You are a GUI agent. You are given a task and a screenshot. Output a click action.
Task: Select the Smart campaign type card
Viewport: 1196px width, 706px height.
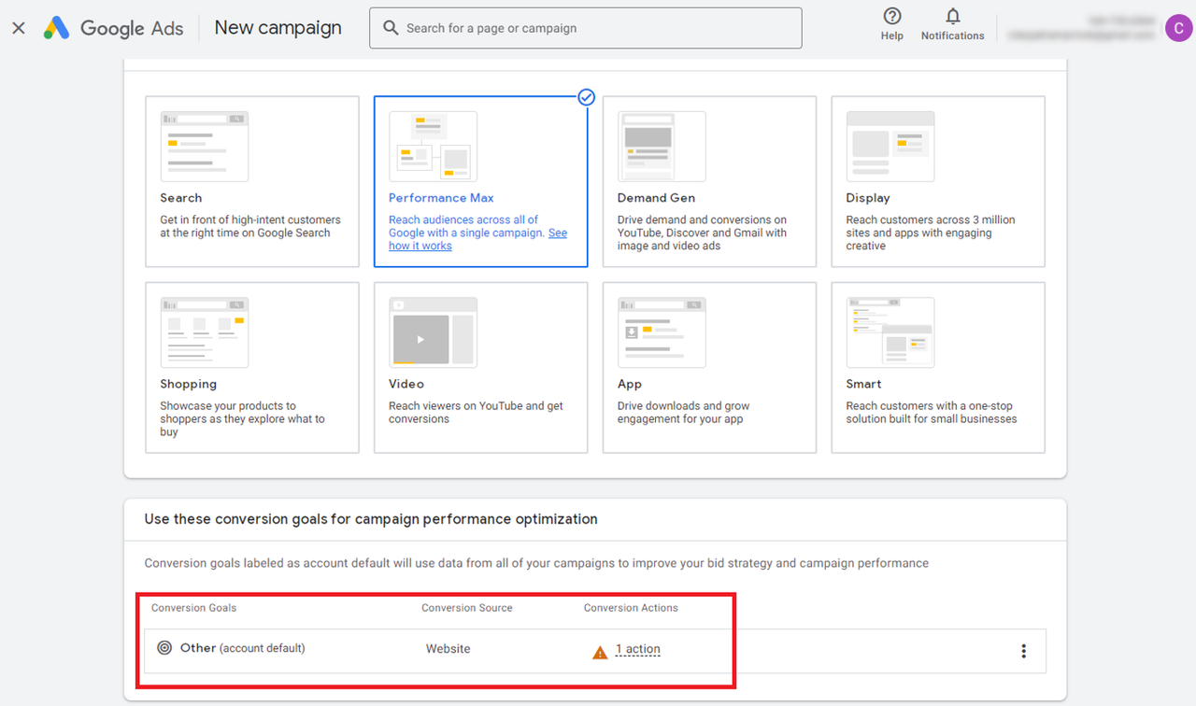tap(938, 368)
